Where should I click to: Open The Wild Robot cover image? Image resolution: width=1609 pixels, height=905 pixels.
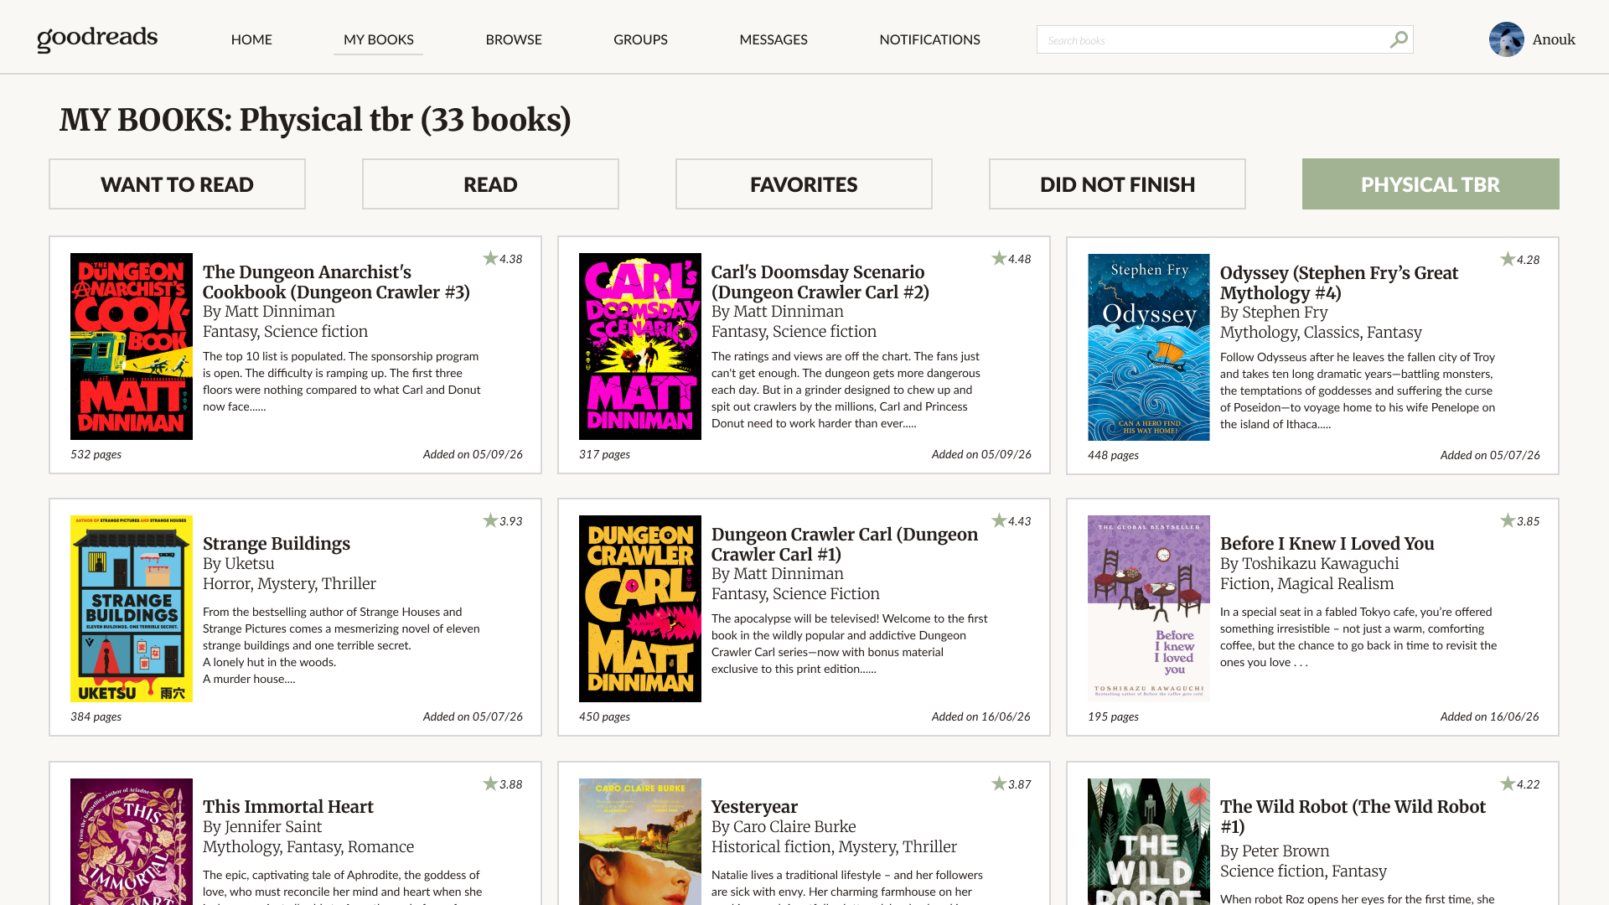[1149, 841]
